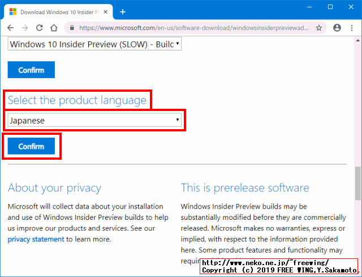
Task: Go to the home page icon
Action: (54, 28)
